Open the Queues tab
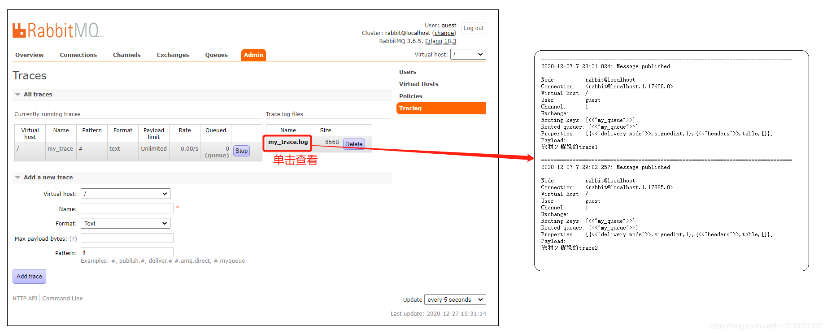Image resolution: width=827 pixels, height=334 pixels. [x=217, y=55]
